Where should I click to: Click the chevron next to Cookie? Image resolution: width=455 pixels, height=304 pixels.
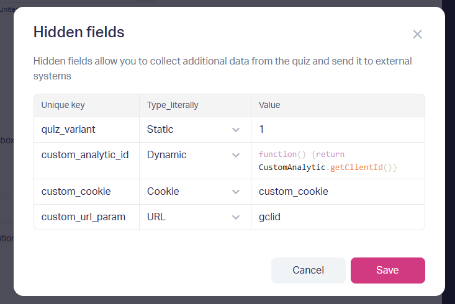[x=235, y=192]
